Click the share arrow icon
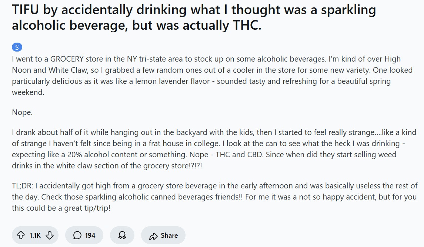 153,236
